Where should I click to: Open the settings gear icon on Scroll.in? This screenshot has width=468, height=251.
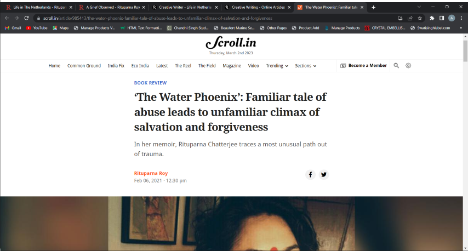pyautogui.click(x=408, y=66)
